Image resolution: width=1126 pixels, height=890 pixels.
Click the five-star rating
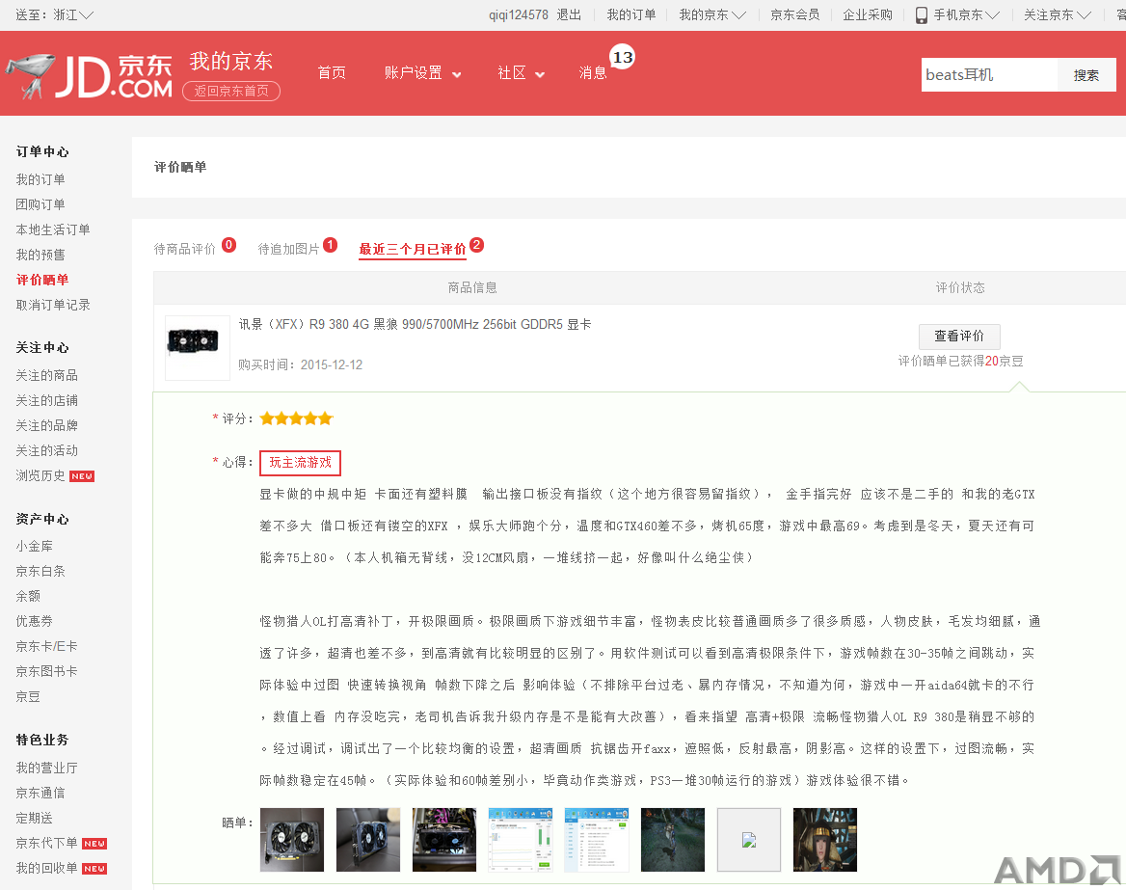tap(297, 418)
